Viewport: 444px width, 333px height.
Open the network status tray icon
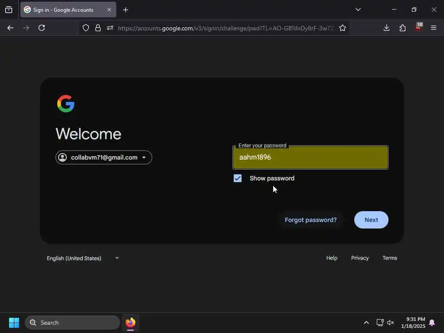click(380, 323)
